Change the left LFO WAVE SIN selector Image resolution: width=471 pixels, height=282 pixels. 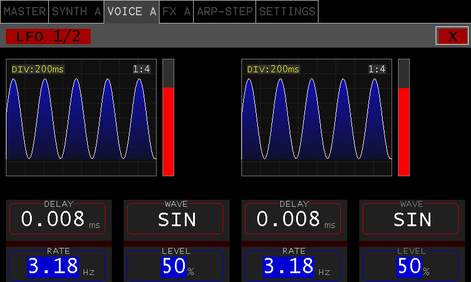coord(175,219)
